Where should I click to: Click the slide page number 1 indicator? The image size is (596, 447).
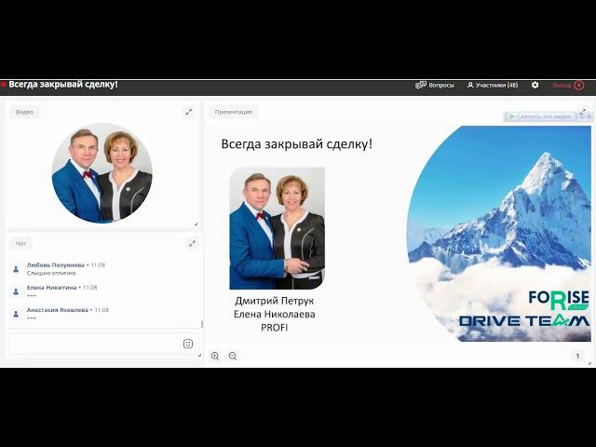pos(577,356)
